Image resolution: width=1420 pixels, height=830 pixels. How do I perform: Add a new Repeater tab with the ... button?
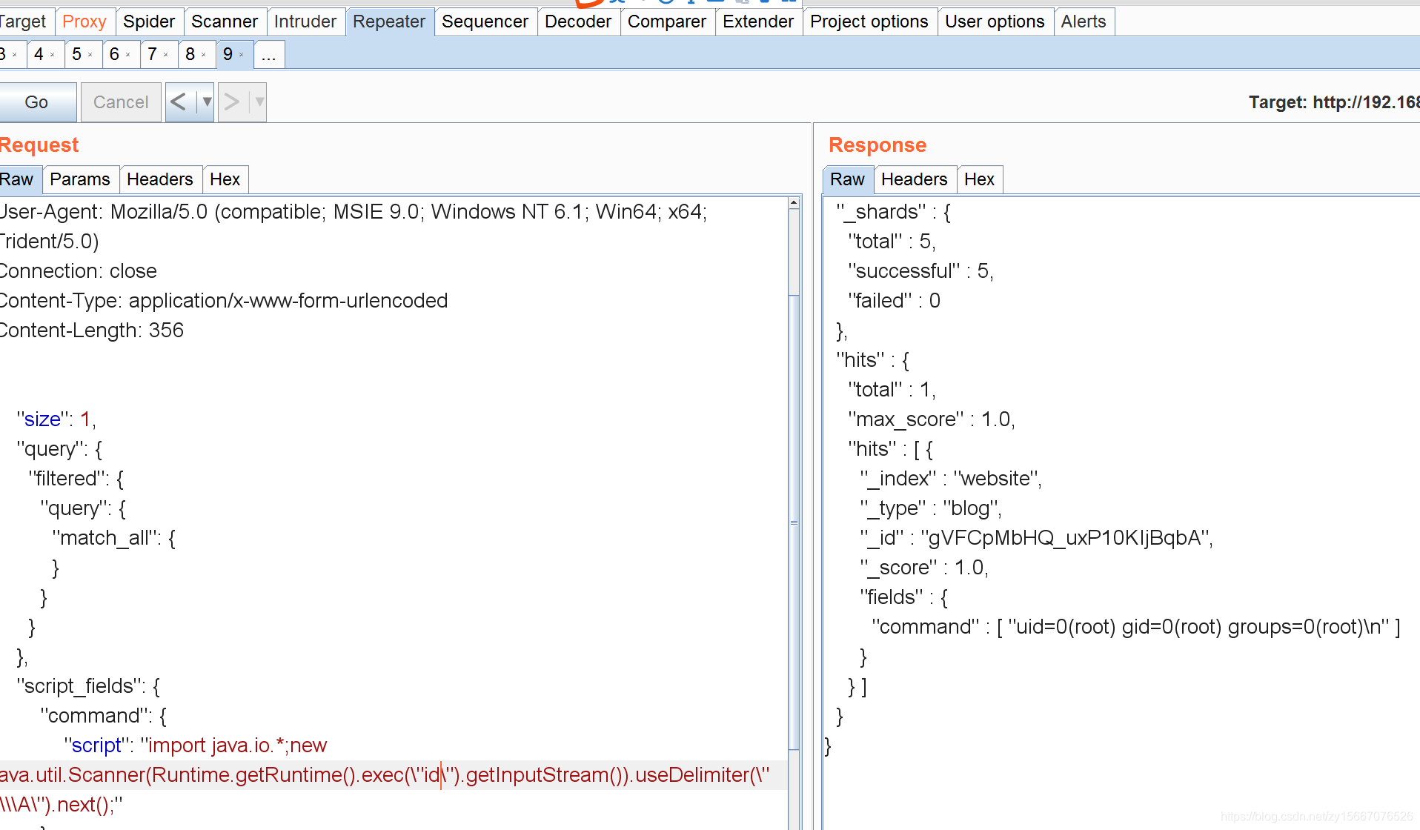pyautogui.click(x=269, y=55)
